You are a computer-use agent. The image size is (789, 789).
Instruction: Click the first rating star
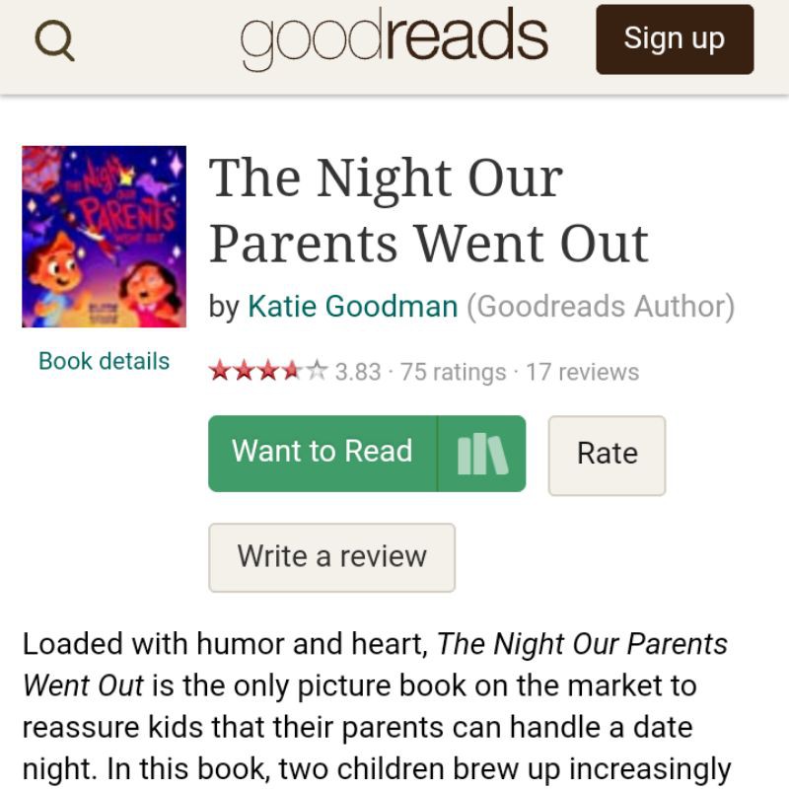219,372
